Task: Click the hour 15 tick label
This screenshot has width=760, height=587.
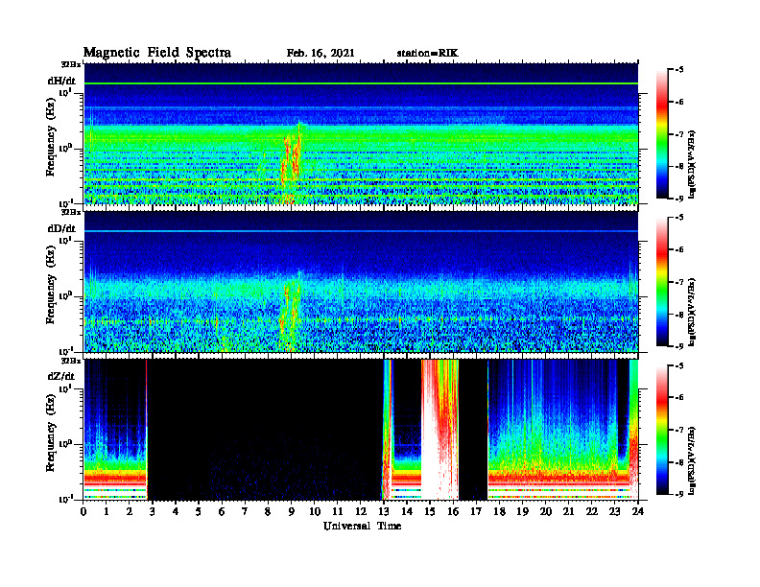Action: 430,511
